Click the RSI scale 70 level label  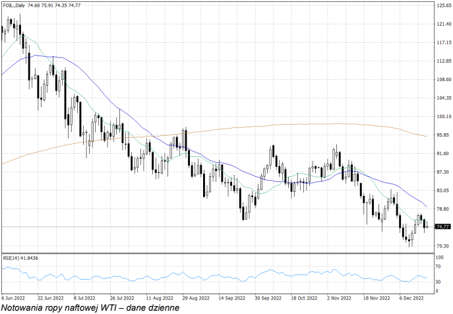tap(438, 267)
